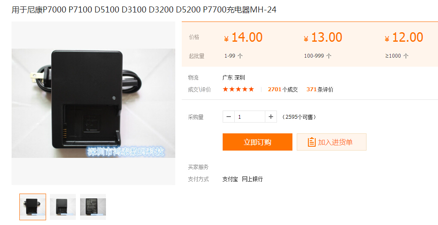Screen dimensions: 438x225
Task: Select the ¥12.00 price tier
Action: pyautogui.click(x=404, y=37)
